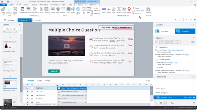Open the Quick Access Toolbar dropdown
Image resolution: width=197 pixels, height=110 pixels.
click(x=17, y=2)
